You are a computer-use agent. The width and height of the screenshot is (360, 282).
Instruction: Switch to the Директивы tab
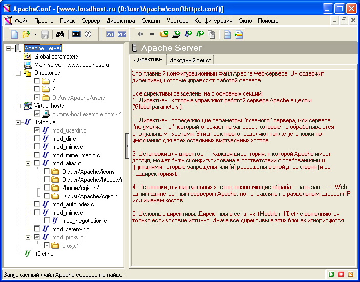pyautogui.click(x=148, y=60)
